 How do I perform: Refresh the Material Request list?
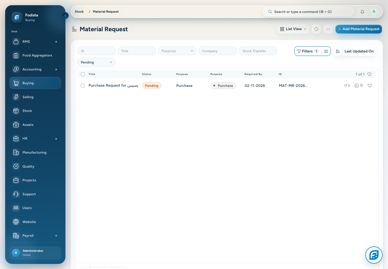point(316,29)
